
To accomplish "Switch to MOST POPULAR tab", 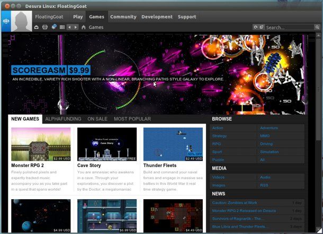I will point(132,119).
